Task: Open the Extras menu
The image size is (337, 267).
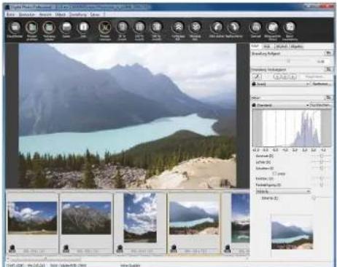Action: click(95, 15)
